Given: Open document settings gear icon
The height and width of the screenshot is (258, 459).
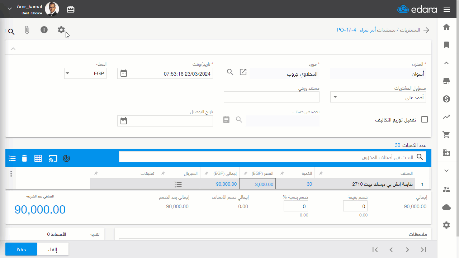Looking at the screenshot, I should pyautogui.click(x=61, y=30).
